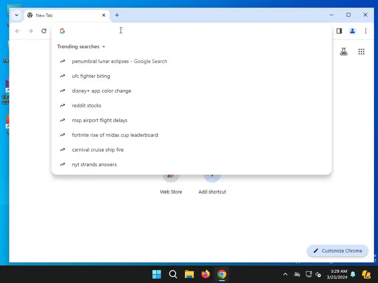
Task: Choose suggestion disney+ app color change
Action: pos(192,91)
